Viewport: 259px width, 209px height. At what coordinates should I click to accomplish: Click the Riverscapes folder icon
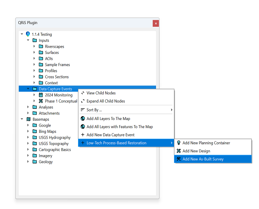(x=41, y=46)
